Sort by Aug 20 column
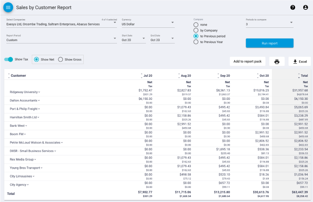The image size is (313, 202). pyautogui.click(x=184, y=76)
